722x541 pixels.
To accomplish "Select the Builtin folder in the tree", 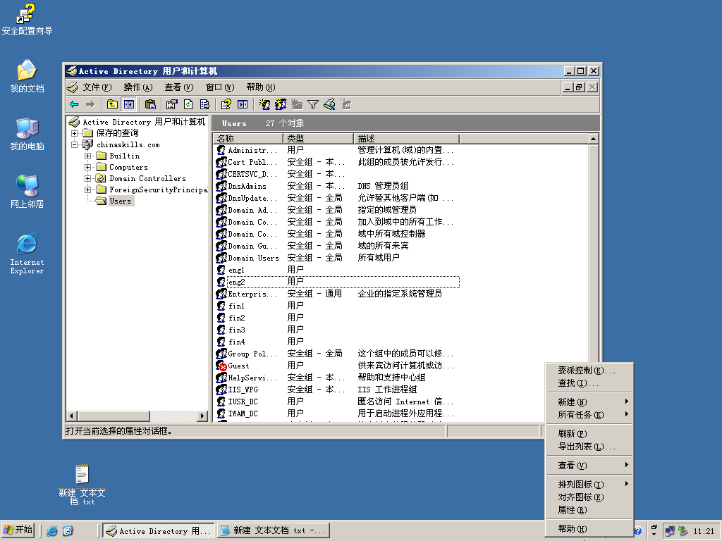I will [x=124, y=156].
